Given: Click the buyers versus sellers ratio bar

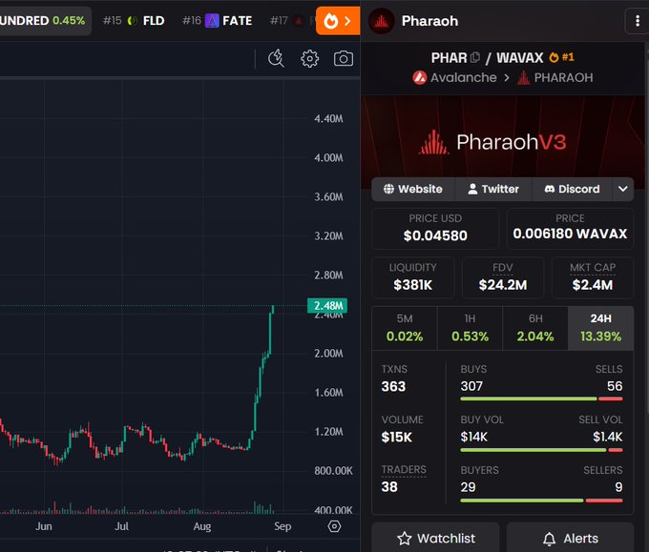Looking at the screenshot, I should tap(541, 501).
